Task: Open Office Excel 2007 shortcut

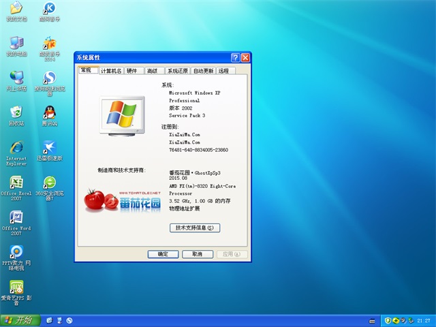Action: click(16, 183)
